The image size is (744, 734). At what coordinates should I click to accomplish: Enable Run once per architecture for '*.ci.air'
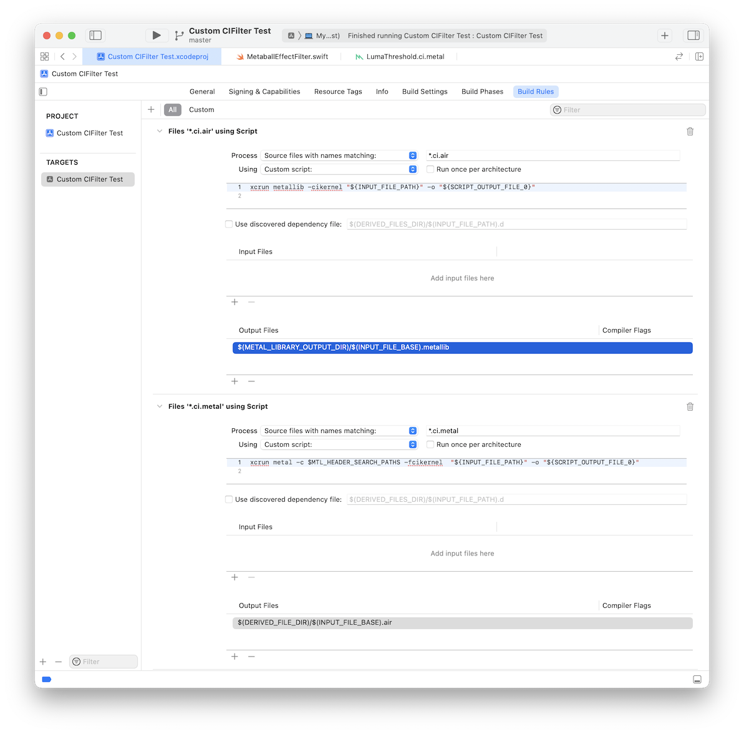430,169
